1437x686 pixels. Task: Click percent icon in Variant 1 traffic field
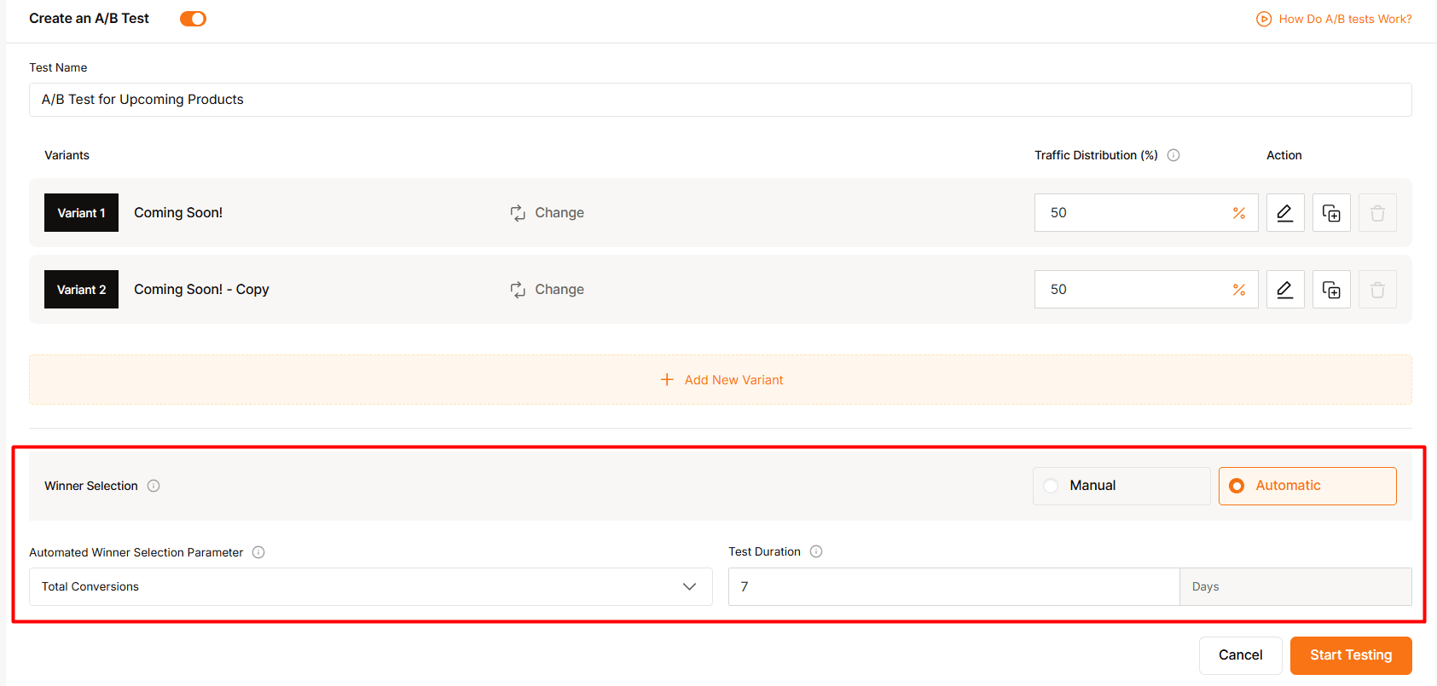(x=1239, y=213)
